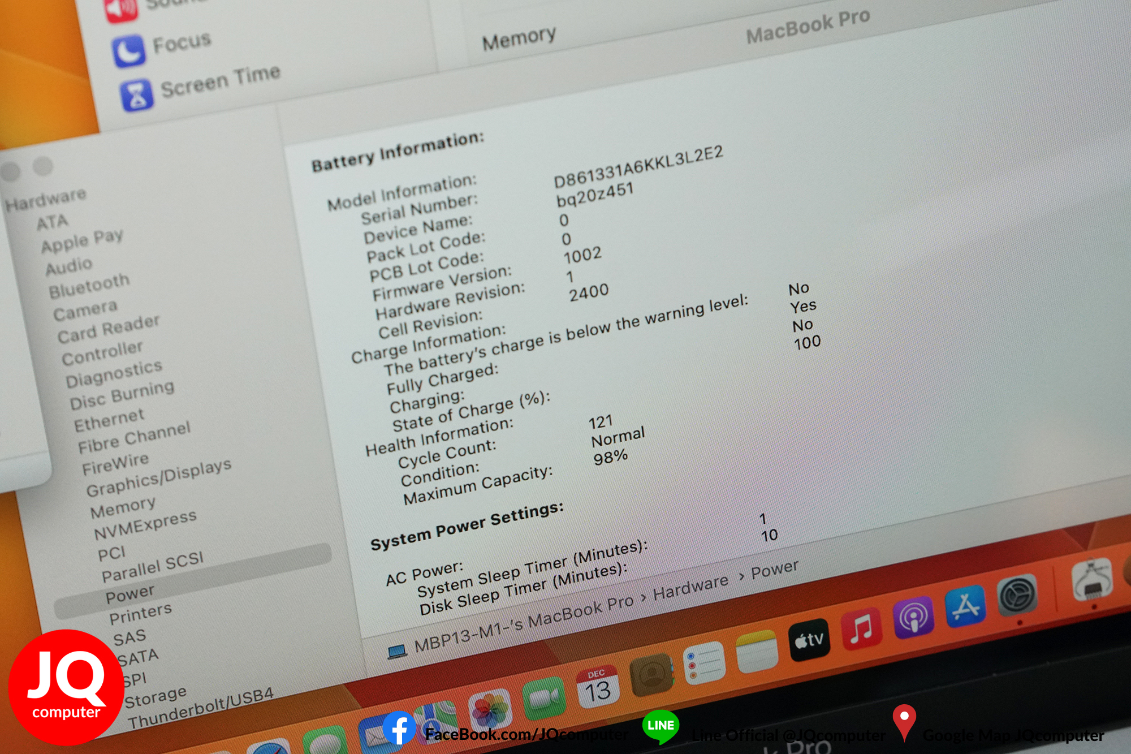Click the State of Charge value 100

(x=807, y=342)
